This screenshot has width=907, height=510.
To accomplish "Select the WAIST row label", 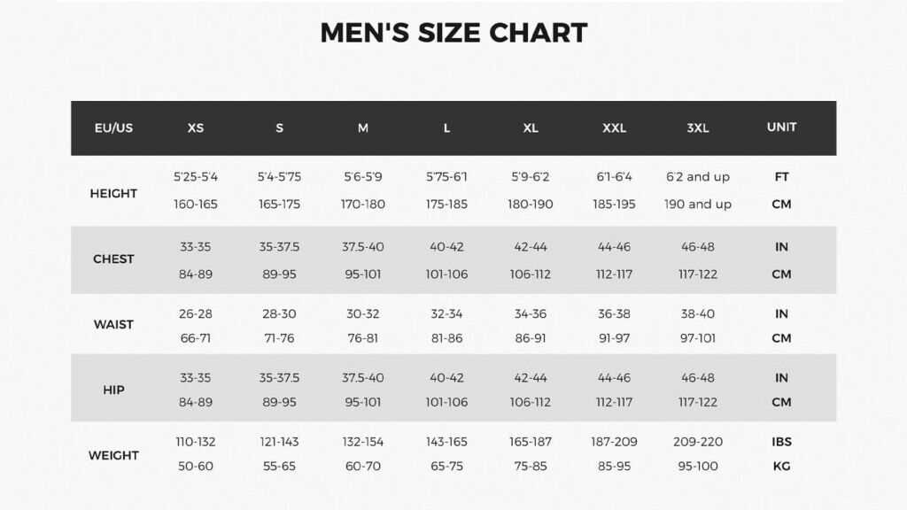I will coord(113,324).
